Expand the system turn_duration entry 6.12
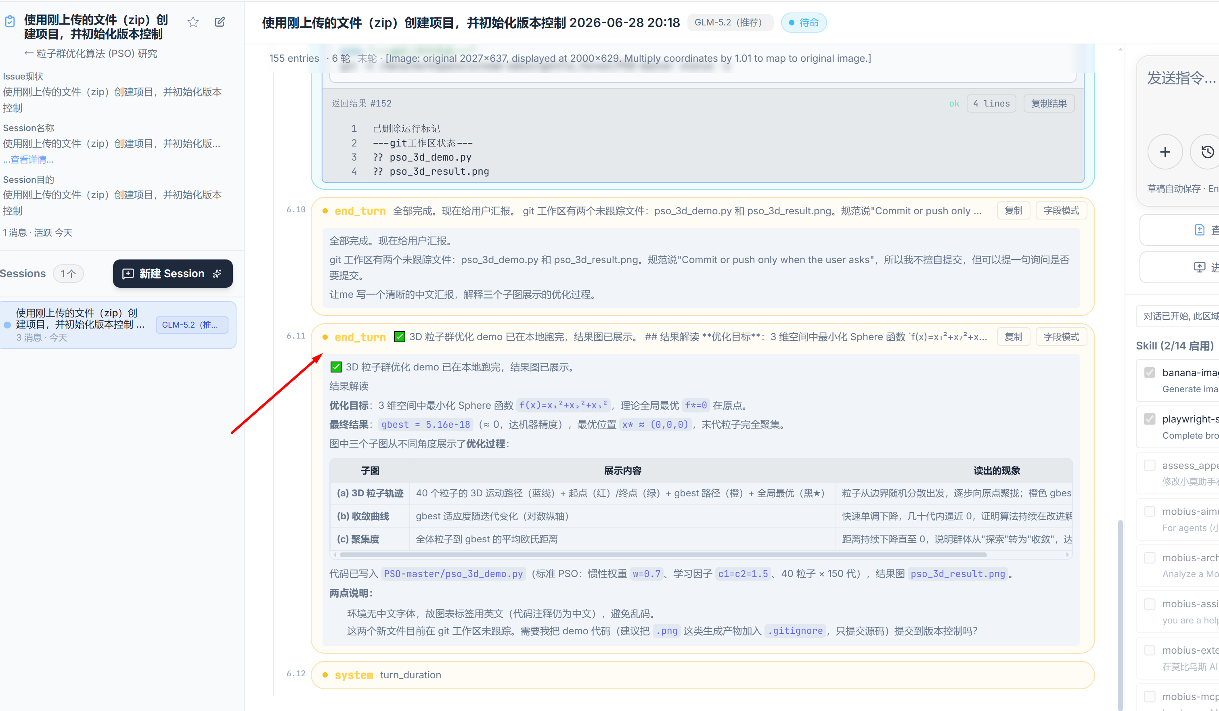This screenshot has height=711, width=1219. coord(702,675)
